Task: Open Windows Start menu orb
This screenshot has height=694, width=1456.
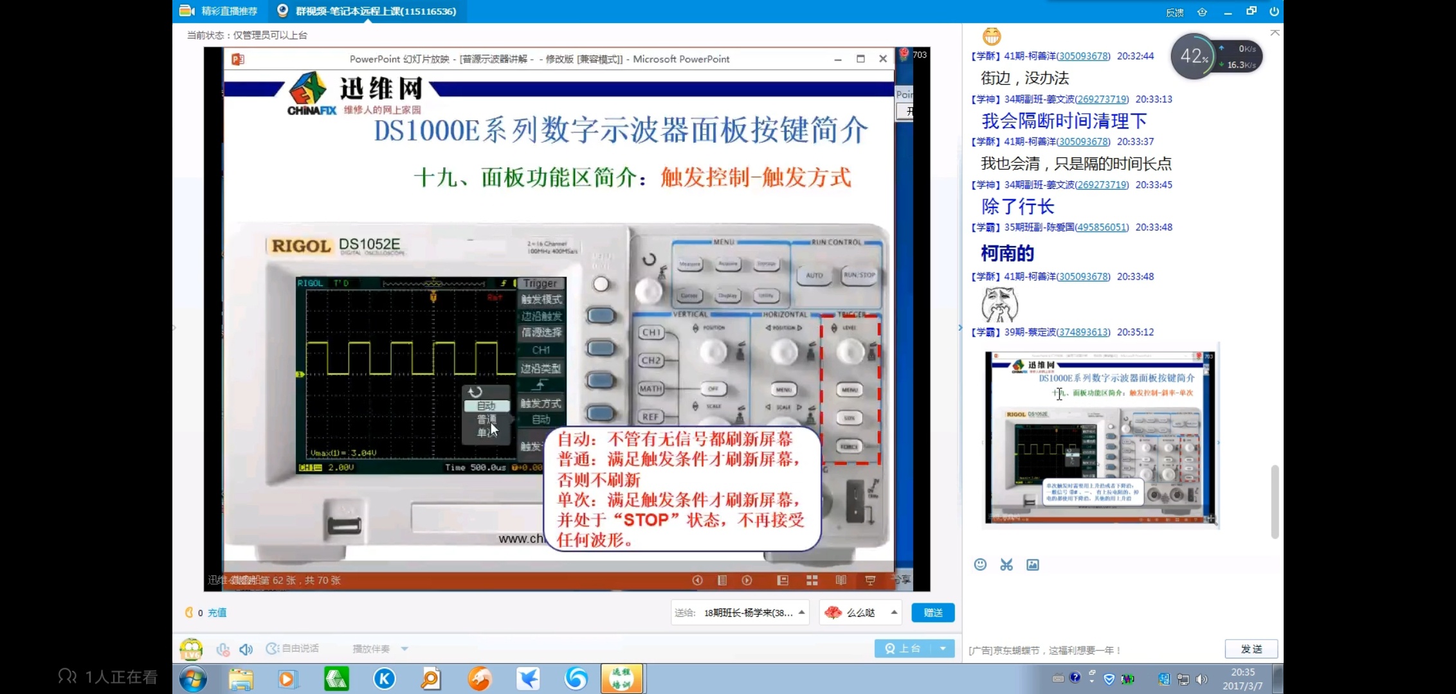Action: click(193, 679)
